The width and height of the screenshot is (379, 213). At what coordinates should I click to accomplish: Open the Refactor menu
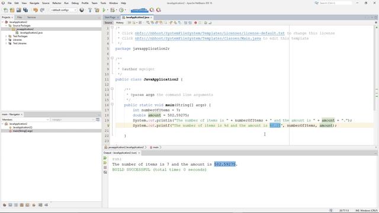(x=57, y=3)
